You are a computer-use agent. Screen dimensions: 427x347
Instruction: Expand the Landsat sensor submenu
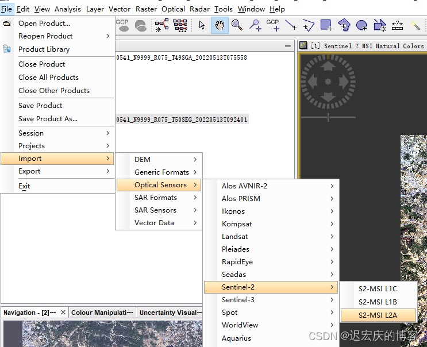click(x=271, y=237)
